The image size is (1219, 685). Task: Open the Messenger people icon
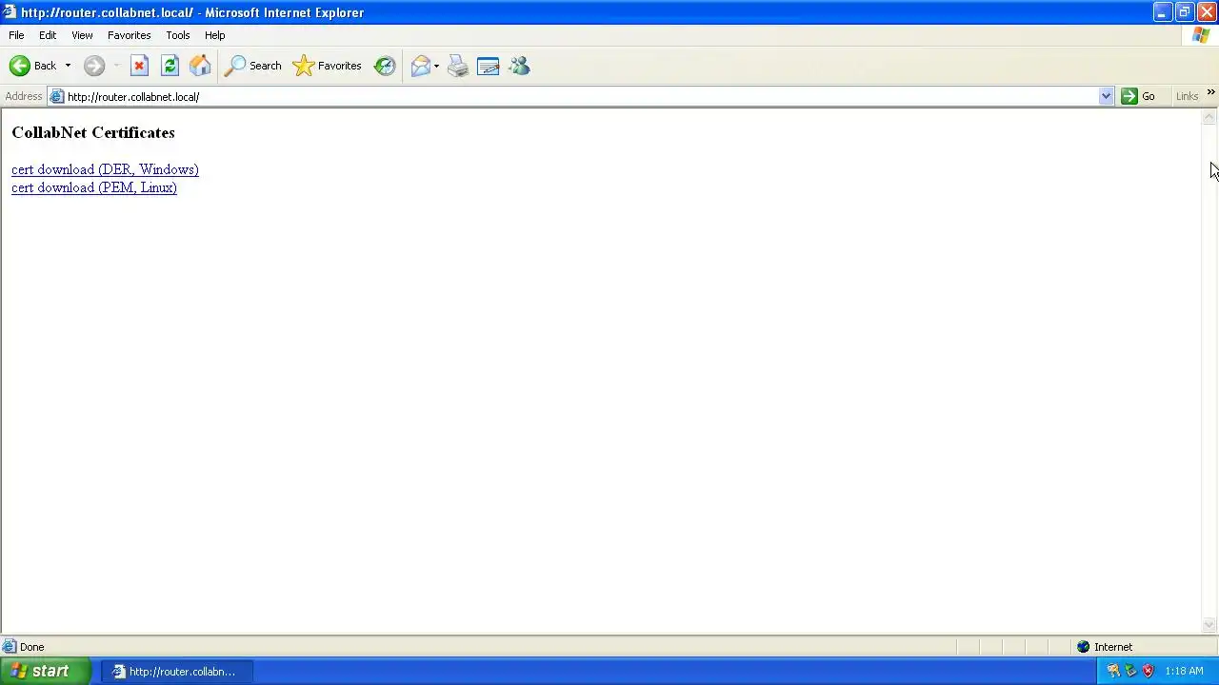coord(519,66)
